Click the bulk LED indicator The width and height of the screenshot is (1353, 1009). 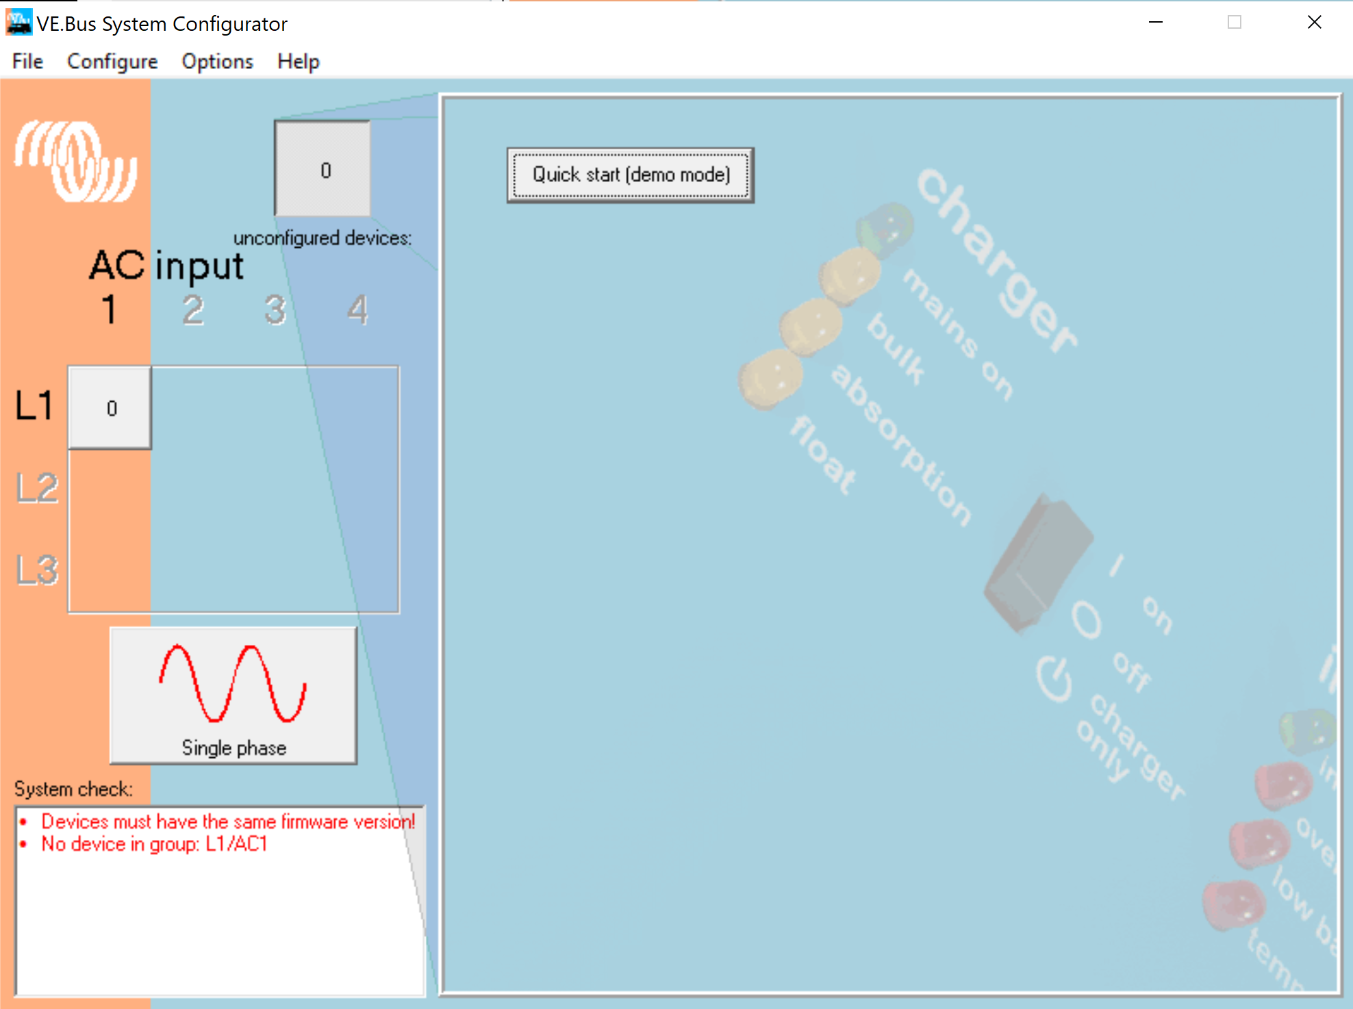tap(850, 276)
